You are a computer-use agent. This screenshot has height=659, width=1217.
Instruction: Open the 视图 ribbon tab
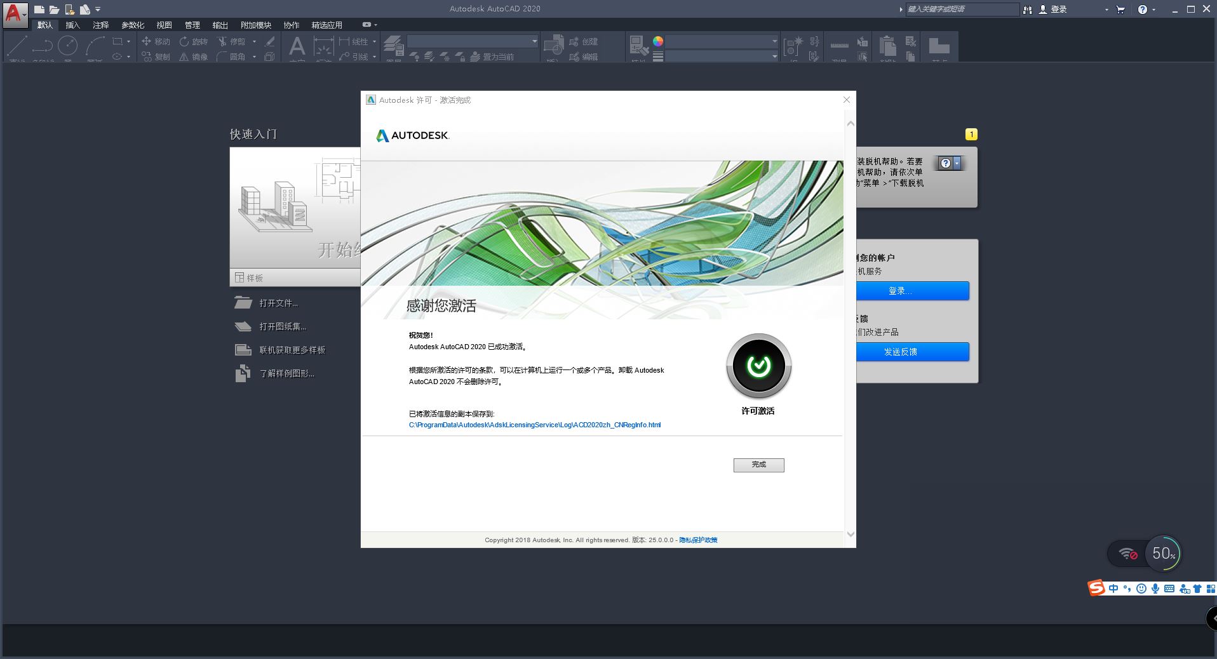tap(165, 25)
